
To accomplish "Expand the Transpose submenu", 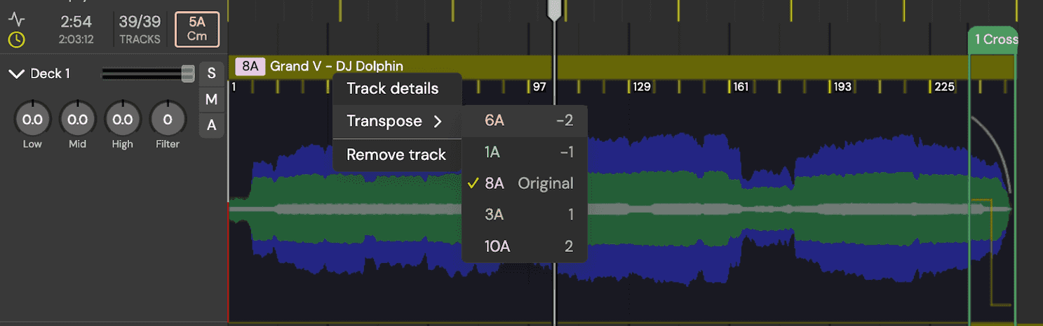I will click(396, 121).
